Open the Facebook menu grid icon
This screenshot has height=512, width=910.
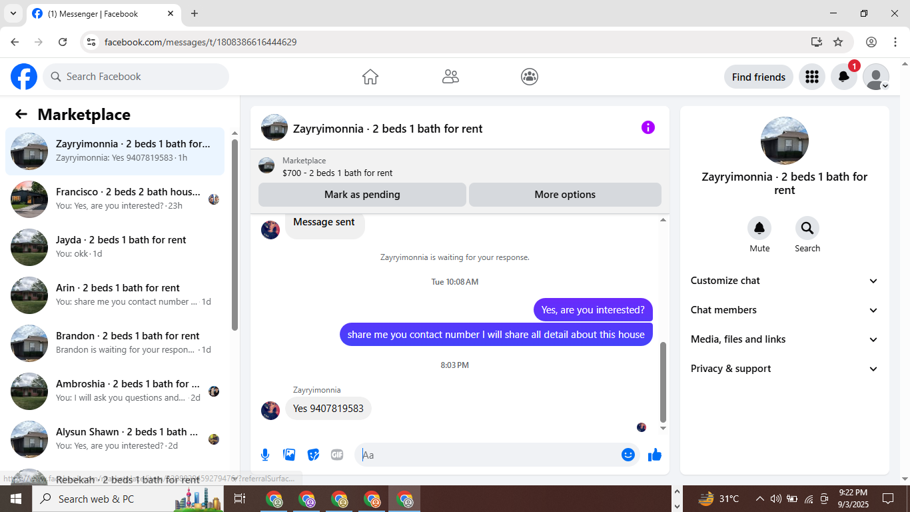pos(811,77)
